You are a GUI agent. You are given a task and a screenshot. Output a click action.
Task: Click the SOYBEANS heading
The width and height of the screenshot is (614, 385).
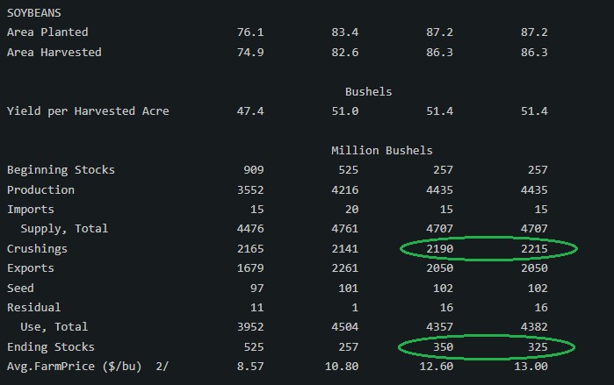click(x=34, y=12)
